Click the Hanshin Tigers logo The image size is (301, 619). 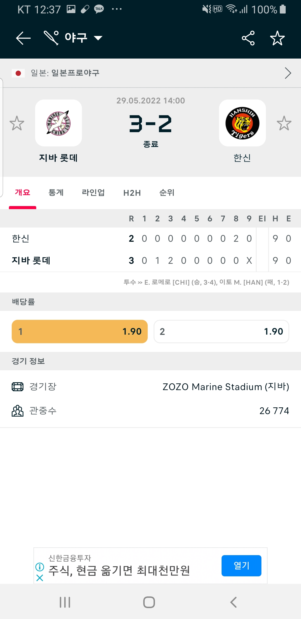pyautogui.click(x=242, y=123)
